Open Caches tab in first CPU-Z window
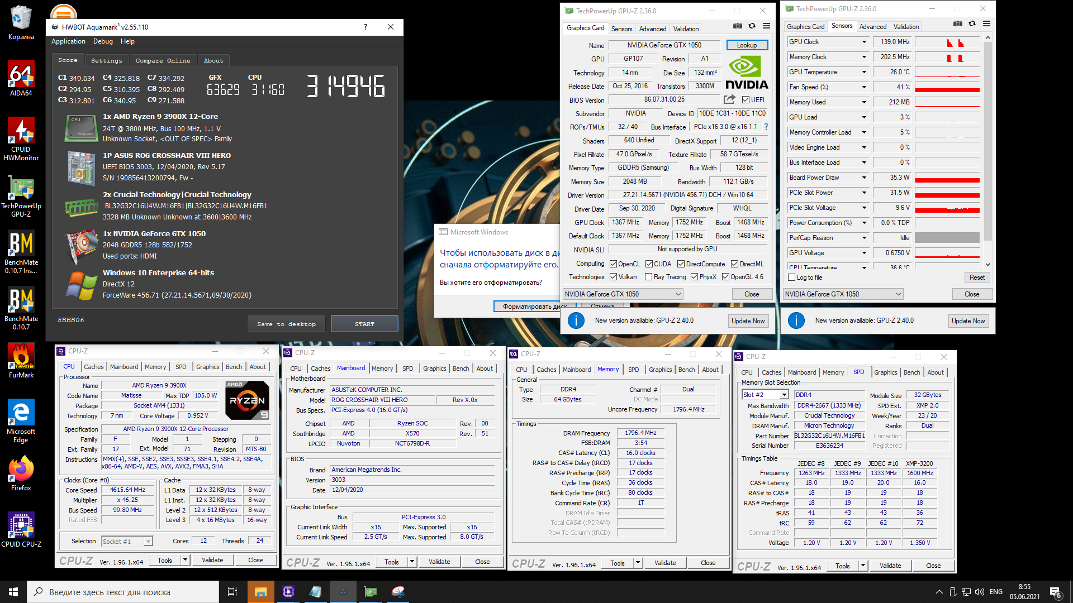The width and height of the screenshot is (1073, 603). pyautogui.click(x=94, y=367)
